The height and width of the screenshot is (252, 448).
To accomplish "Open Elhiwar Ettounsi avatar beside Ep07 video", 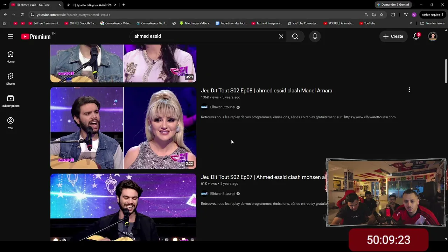I will pyautogui.click(x=204, y=194).
